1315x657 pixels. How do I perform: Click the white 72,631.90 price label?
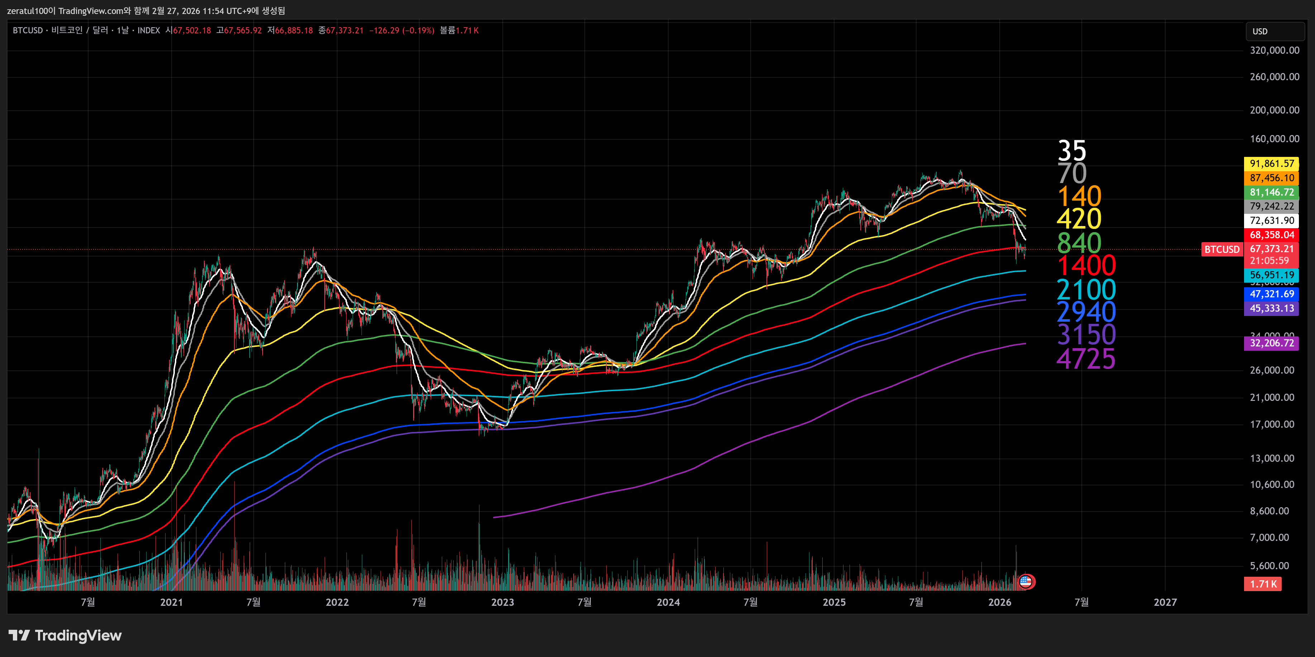point(1271,221)
